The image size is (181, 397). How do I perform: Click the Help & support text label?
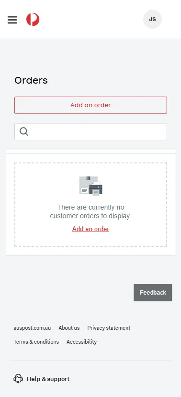(48, 379)
